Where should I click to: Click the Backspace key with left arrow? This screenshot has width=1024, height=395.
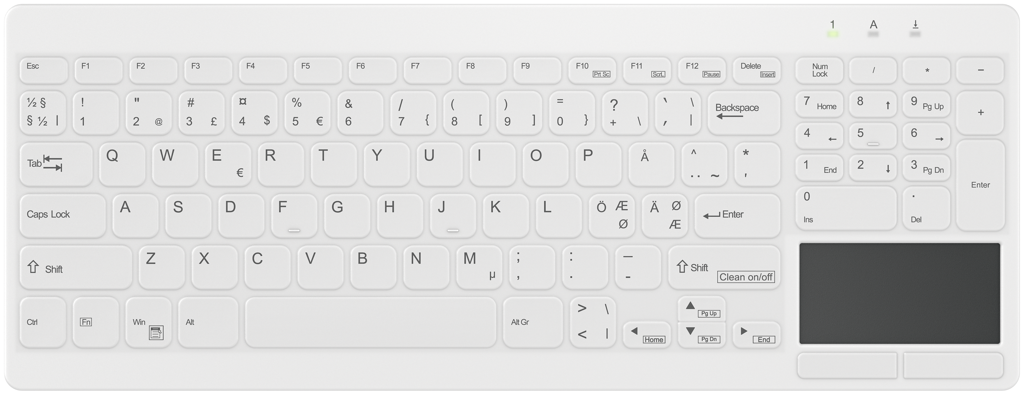click(744, 113)
